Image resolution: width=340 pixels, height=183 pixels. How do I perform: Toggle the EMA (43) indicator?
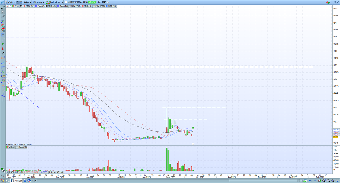pyautogui.click(x=51, y=6)
